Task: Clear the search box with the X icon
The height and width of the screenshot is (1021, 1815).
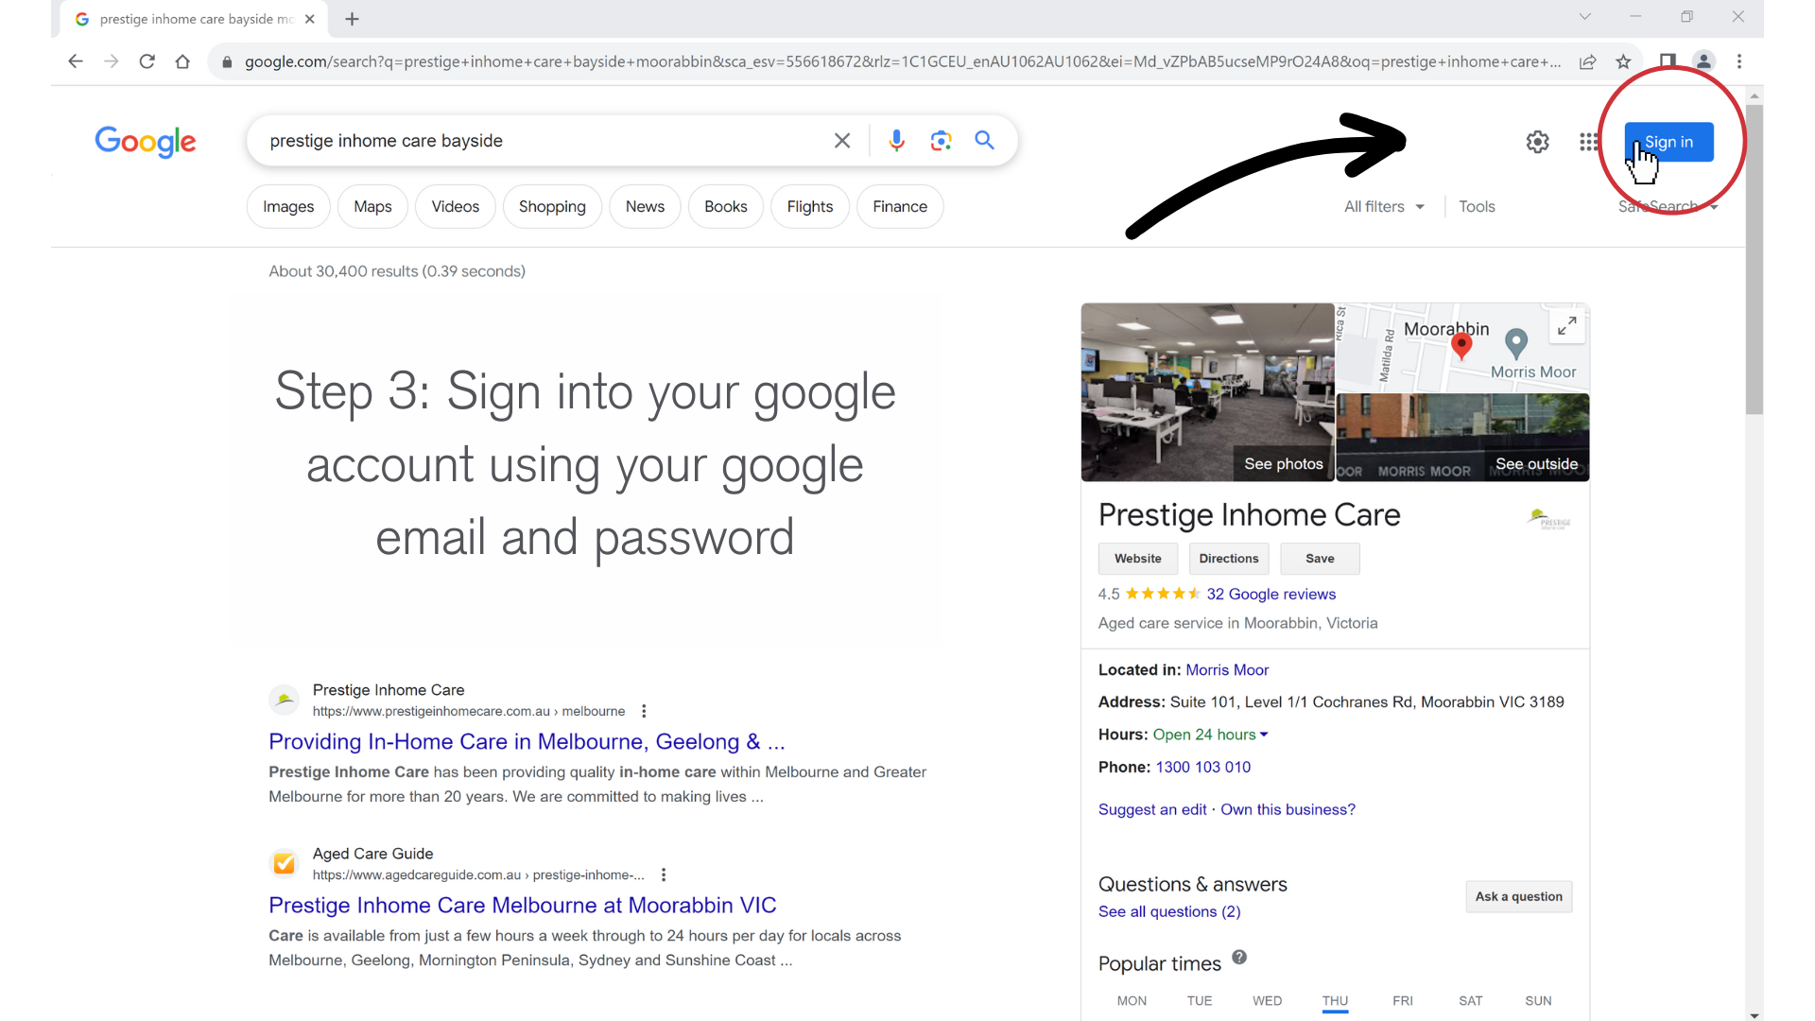Action: click(x=842, y=141)
